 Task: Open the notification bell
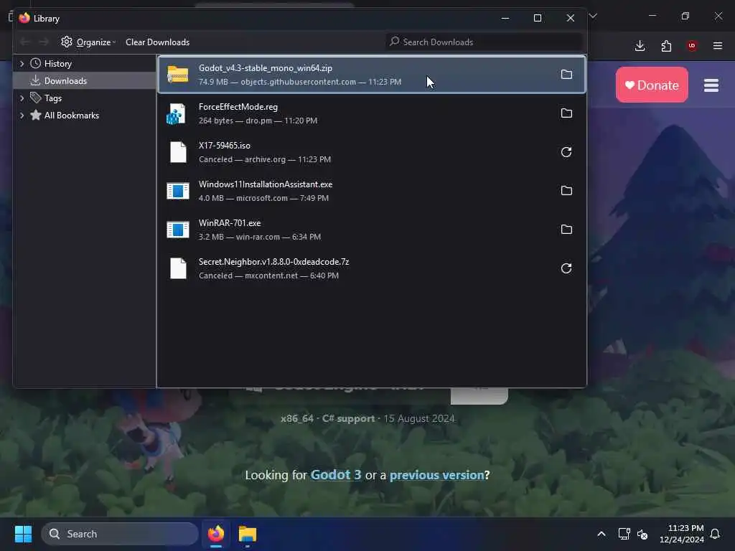click(715, 534)
